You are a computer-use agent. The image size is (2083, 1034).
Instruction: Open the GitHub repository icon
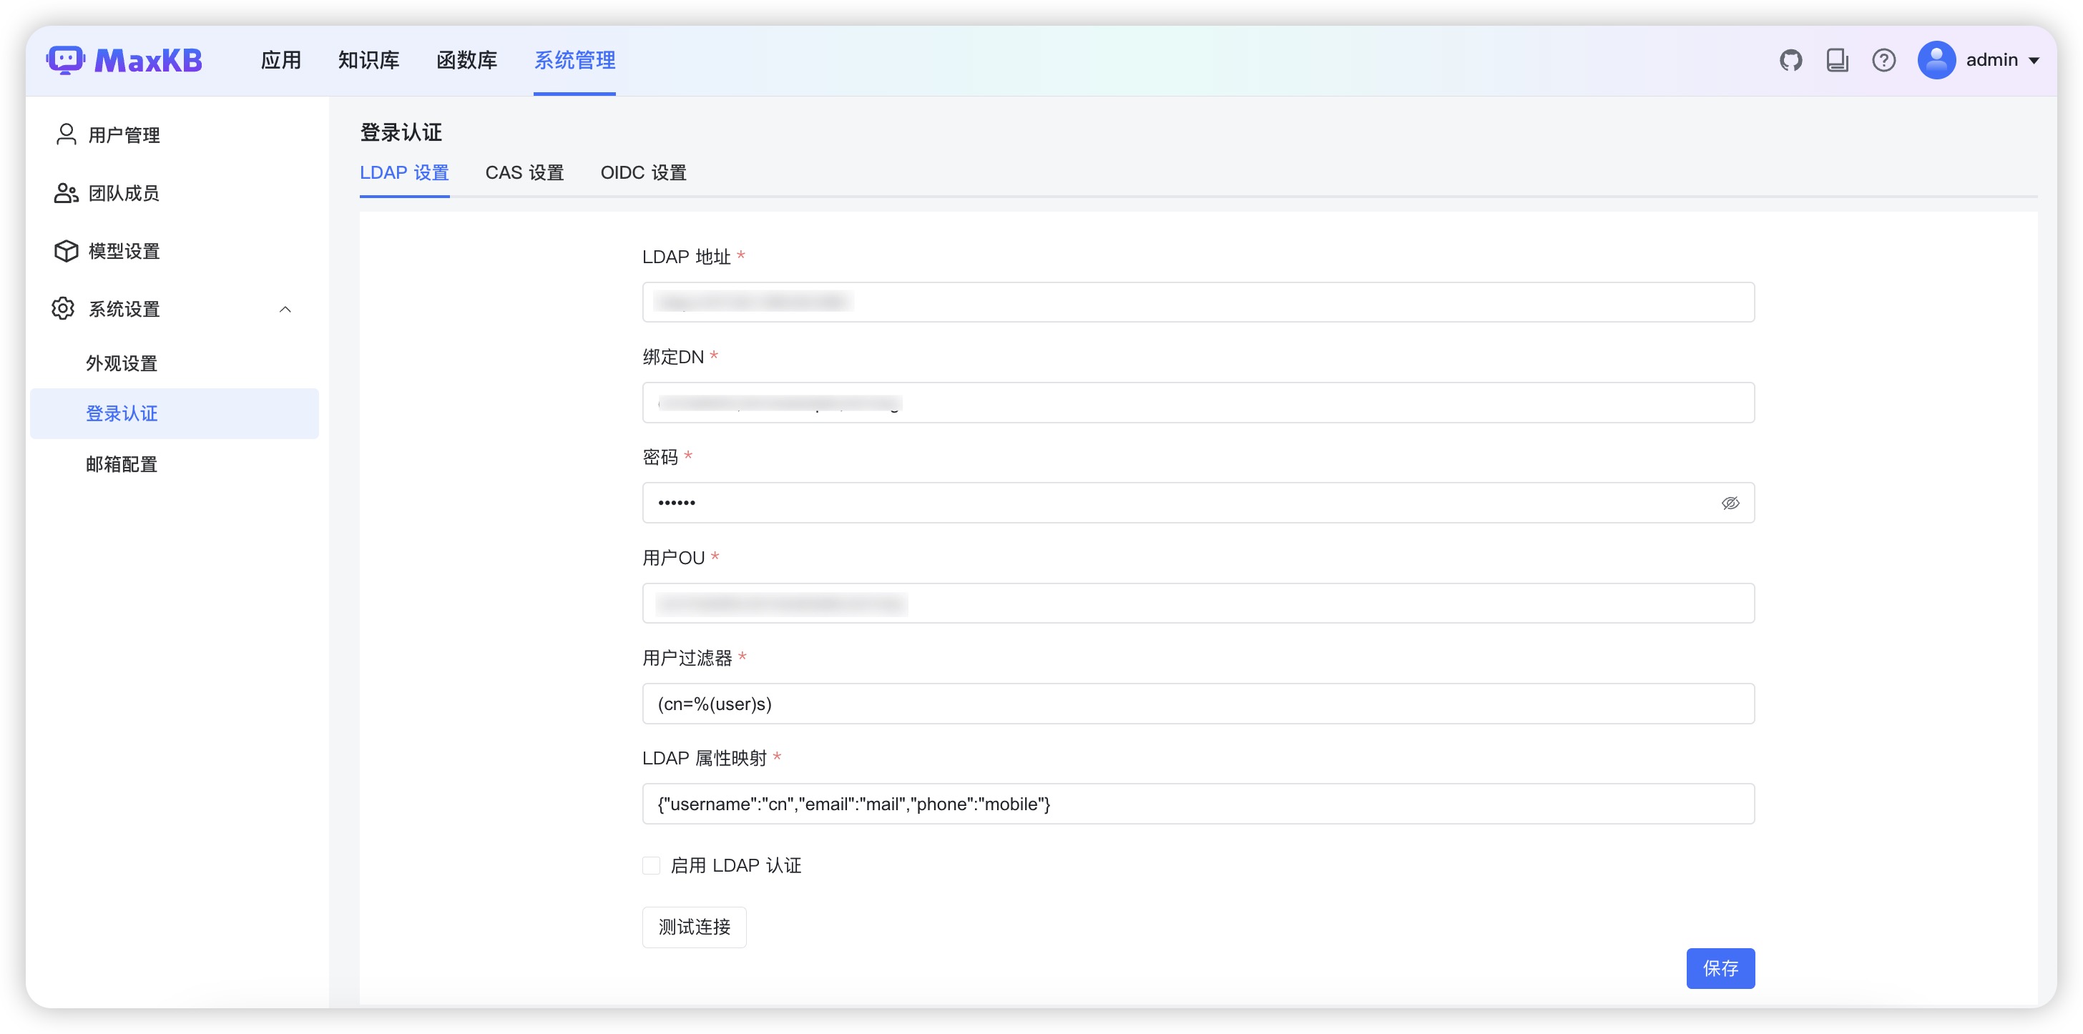pyautogui.click(x=1790, y=60)
